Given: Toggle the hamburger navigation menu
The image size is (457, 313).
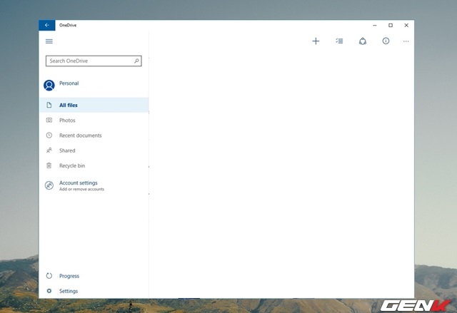Looking at the screenshot, I should tap(49, 41).
